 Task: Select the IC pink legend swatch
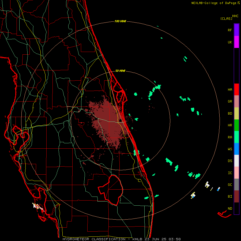click(236, 173)
